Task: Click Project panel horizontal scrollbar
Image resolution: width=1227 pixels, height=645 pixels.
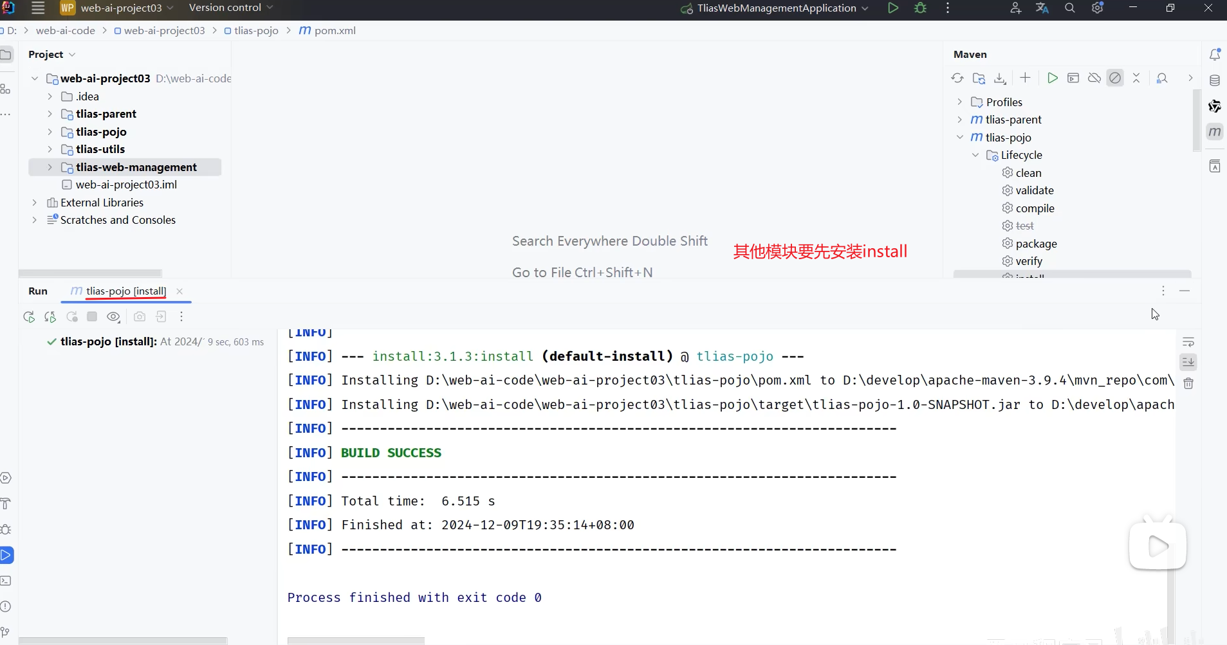Action: coord(90,273)
